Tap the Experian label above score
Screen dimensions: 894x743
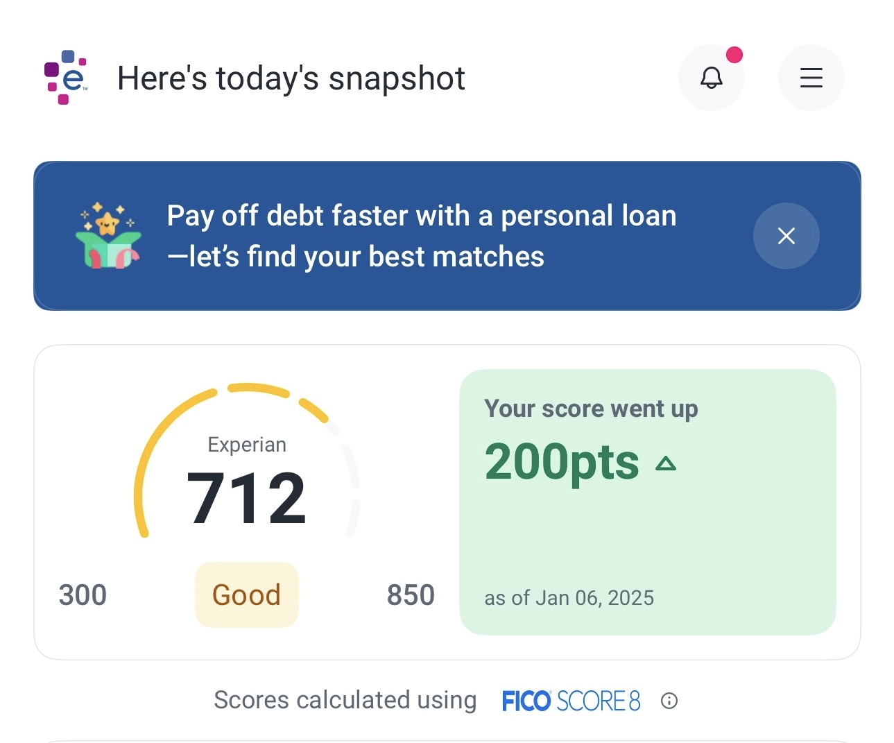[247, 445]
